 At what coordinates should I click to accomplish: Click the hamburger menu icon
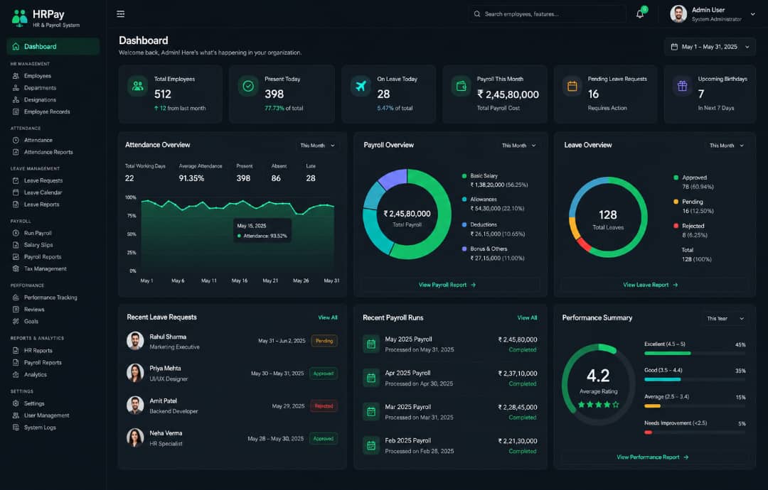pyautogui.click(x=120, y=13)
